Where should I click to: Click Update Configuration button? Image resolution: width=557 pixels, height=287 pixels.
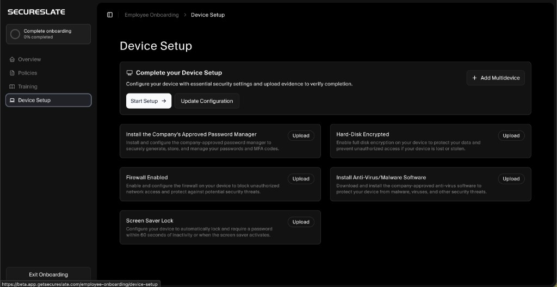tap(207, 101)
